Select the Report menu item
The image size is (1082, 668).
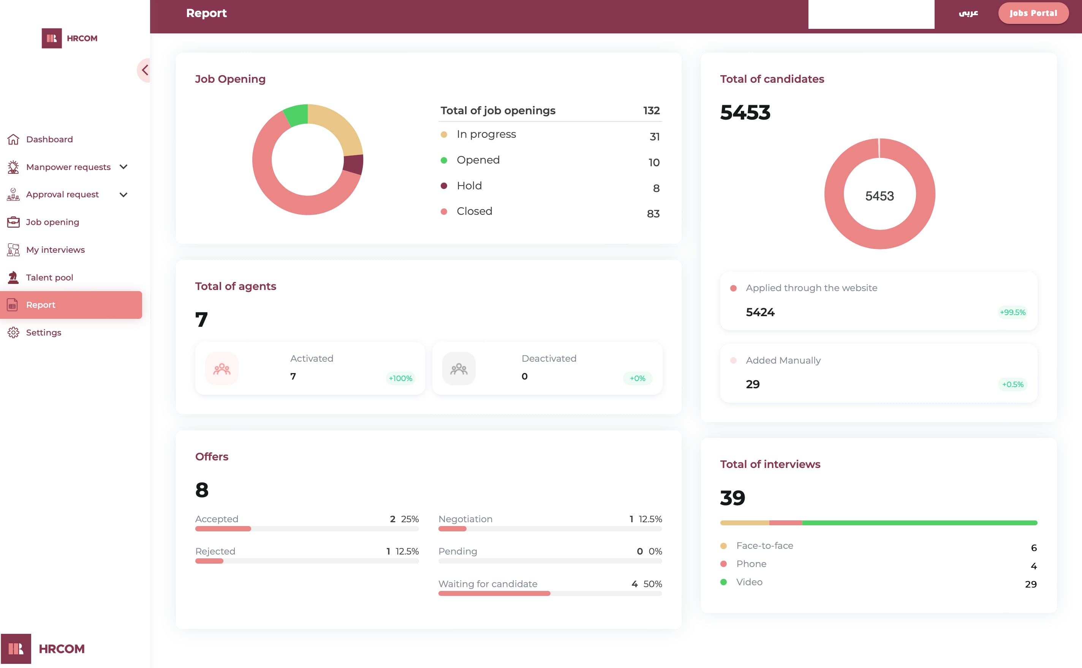click(71, 305)
